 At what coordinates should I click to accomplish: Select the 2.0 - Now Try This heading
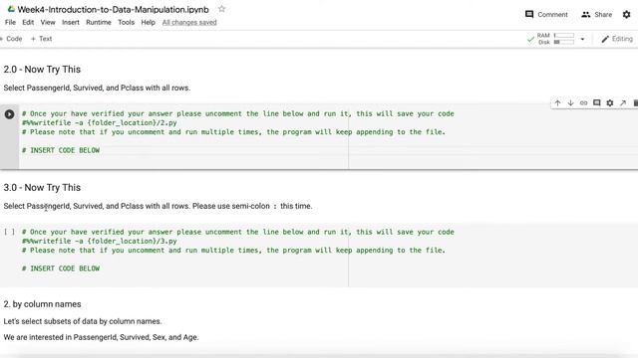pos(42,70)
